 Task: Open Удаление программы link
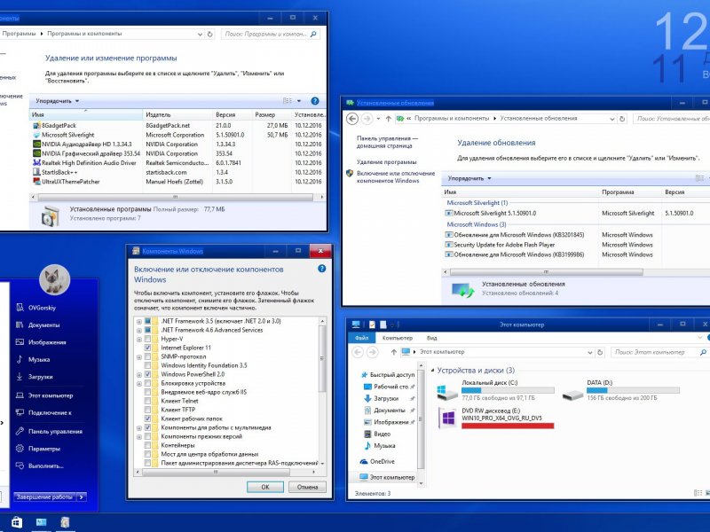[386, 162]
